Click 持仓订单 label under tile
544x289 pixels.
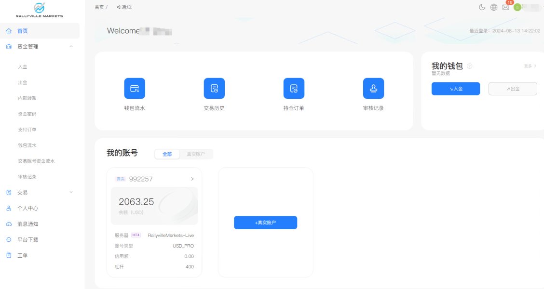point(294,108)
